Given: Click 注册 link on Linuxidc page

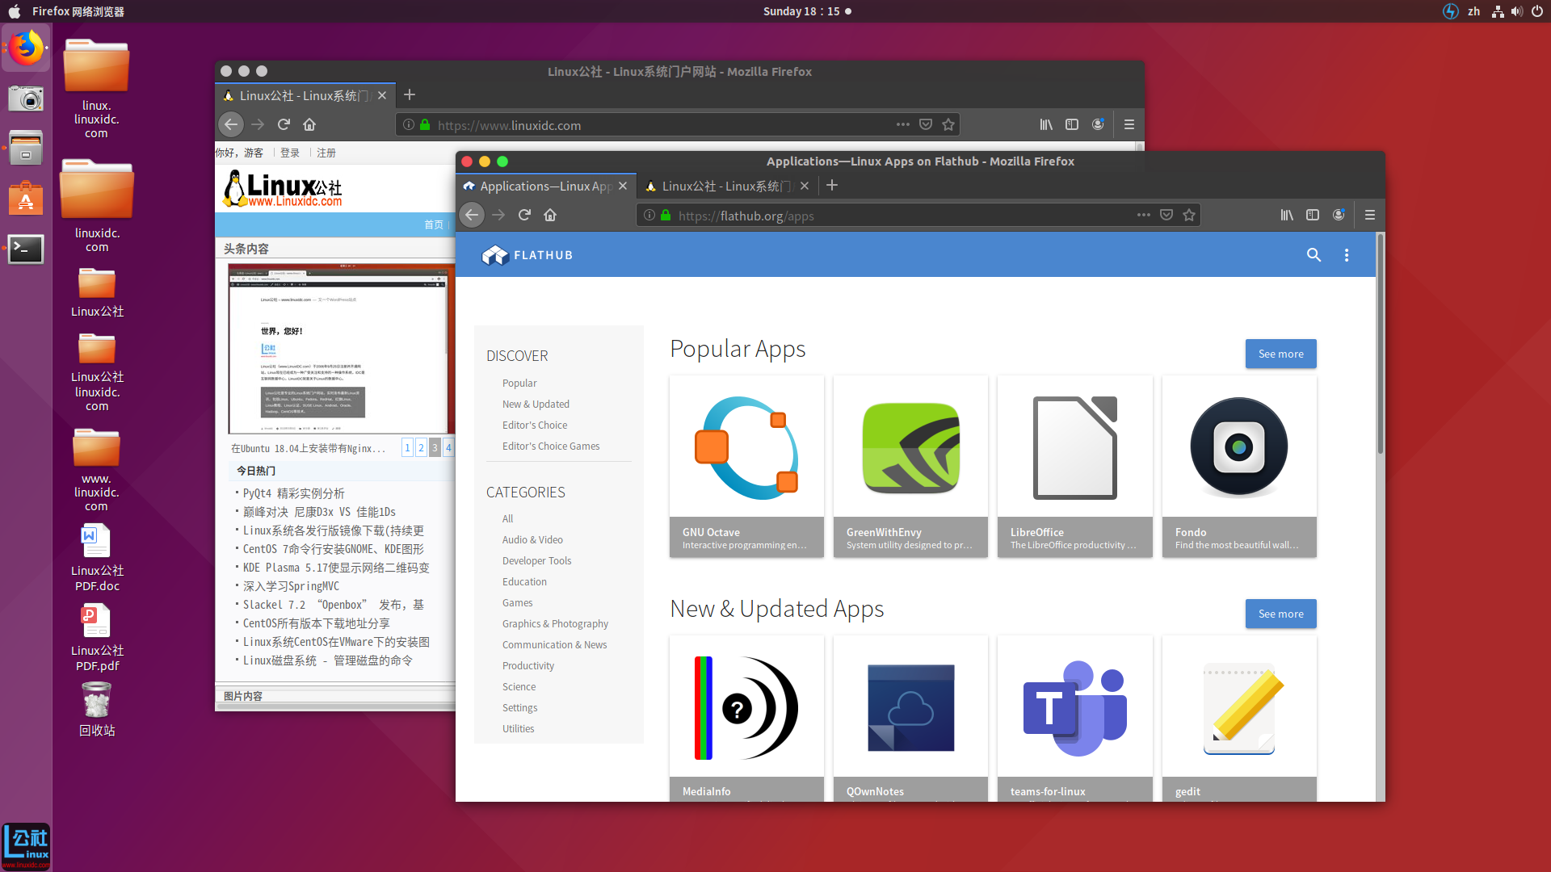Looking at the screenshot, I should [326, 153].
